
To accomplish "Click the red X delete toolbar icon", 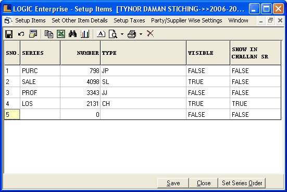I will pos(151,34).
